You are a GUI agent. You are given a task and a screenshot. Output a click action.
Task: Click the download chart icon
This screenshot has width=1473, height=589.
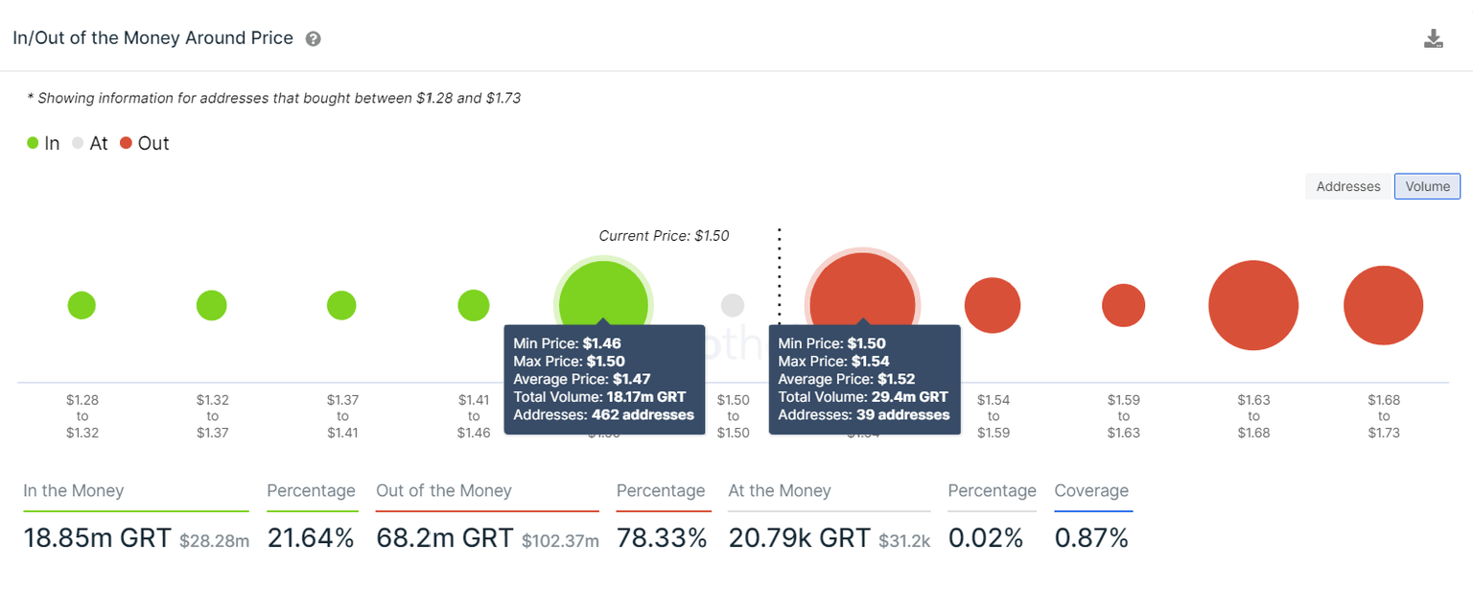tap(1434, 39)
